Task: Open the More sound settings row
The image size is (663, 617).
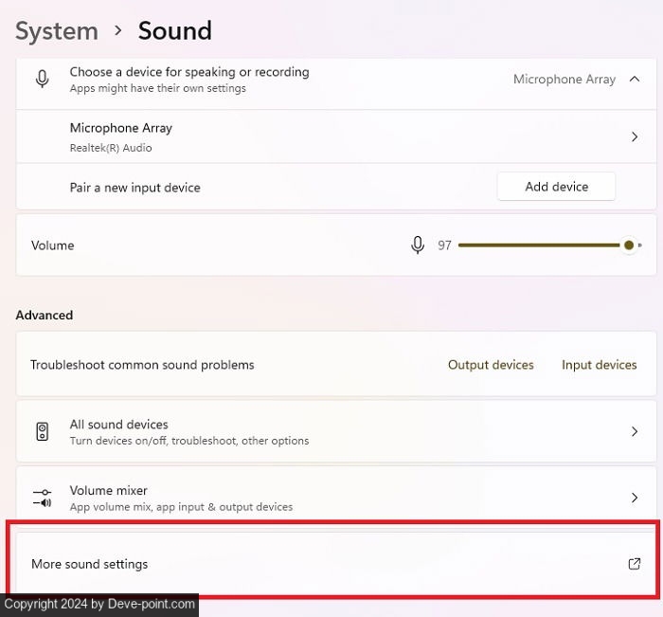Action: [x=90, y=564]
